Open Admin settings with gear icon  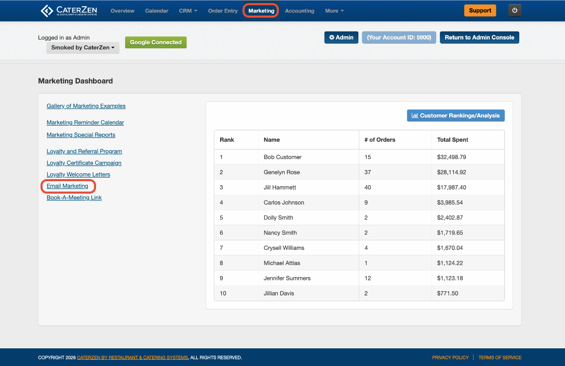point(341,37)
